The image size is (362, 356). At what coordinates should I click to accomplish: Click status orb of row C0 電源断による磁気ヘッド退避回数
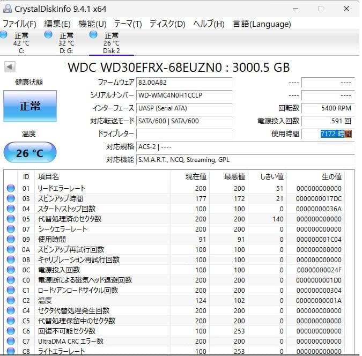pyautogui.click(x=11, y=280)
